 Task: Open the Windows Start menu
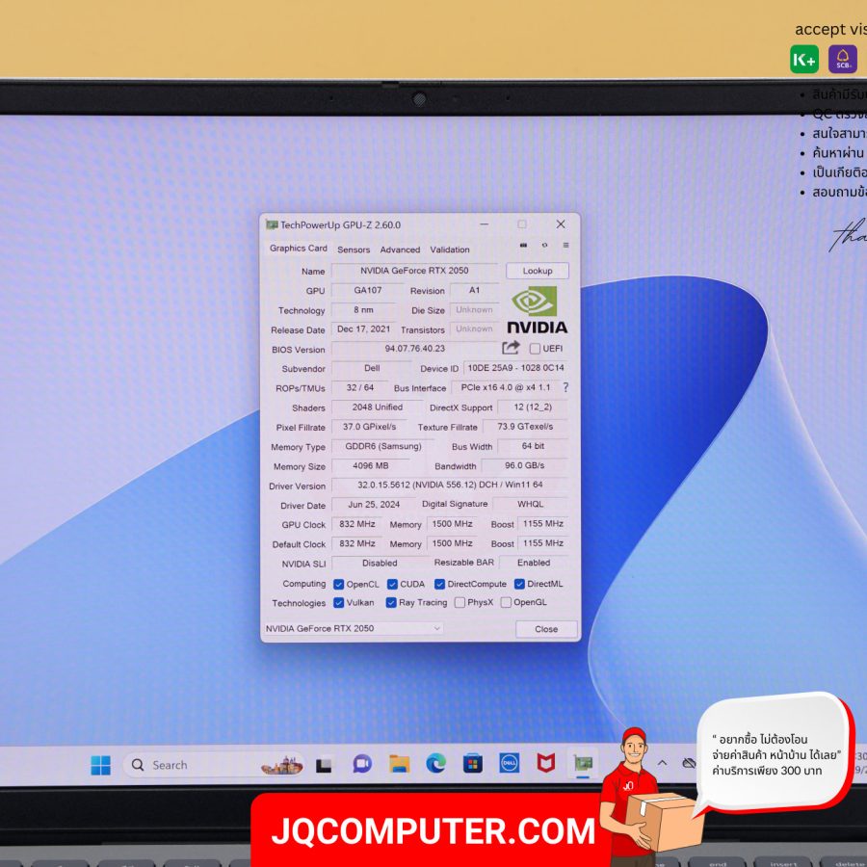pos(100,765)
